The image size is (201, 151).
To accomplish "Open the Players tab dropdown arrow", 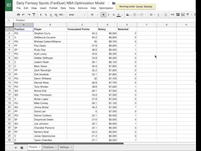I will 40,147.
